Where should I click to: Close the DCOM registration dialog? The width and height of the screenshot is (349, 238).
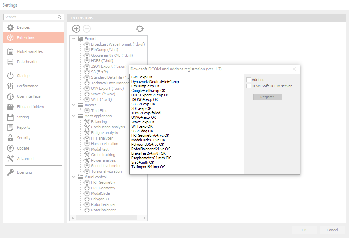tap(294, 69)
